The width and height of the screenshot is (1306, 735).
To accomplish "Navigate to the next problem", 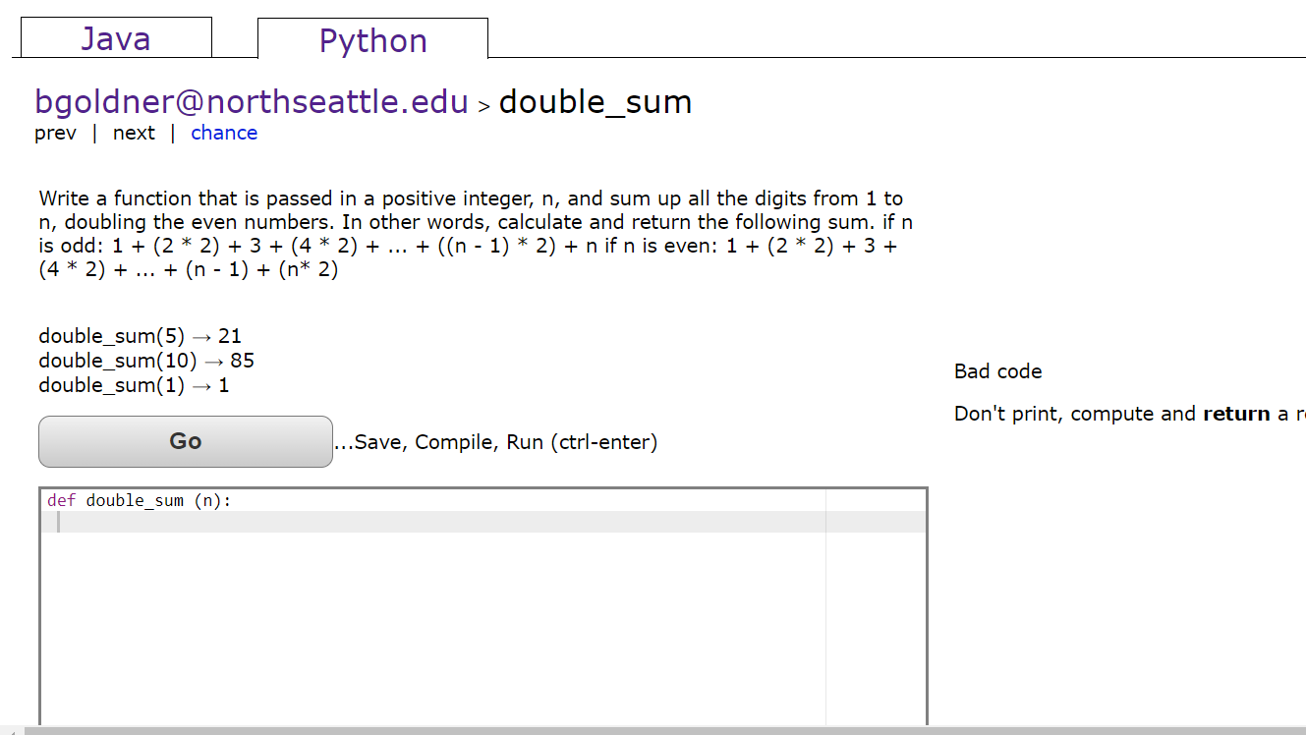I will [x=134, y=133].
